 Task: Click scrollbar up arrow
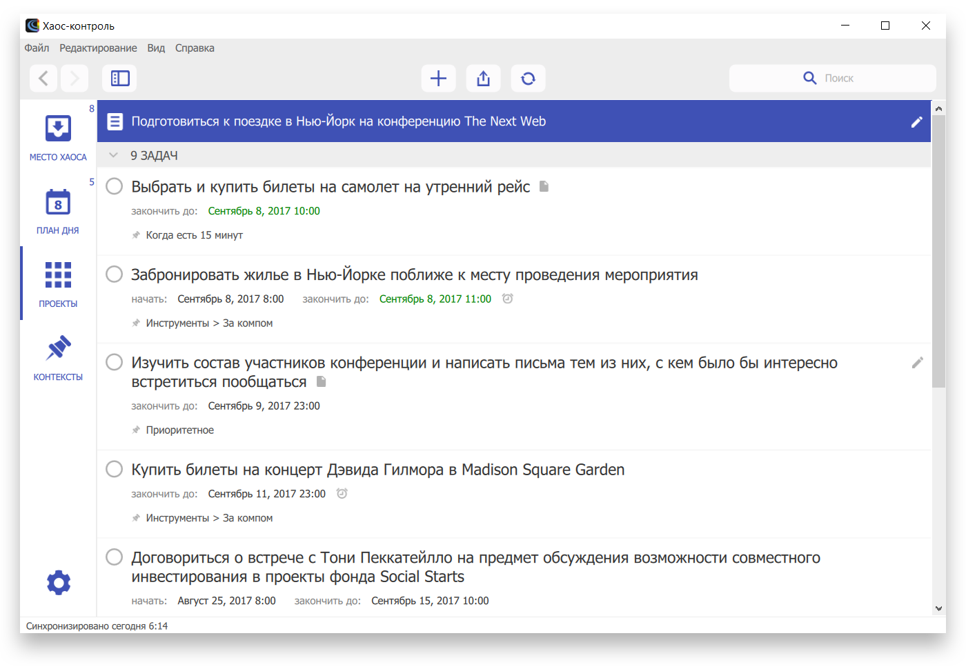[938, 108]
